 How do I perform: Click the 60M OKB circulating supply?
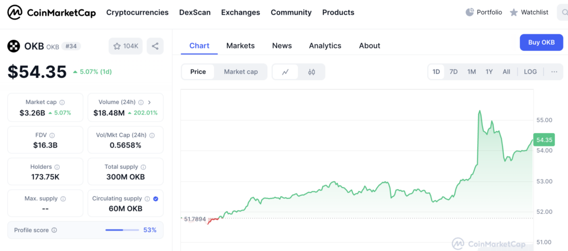pyautogui.click(x=125, y=209)
